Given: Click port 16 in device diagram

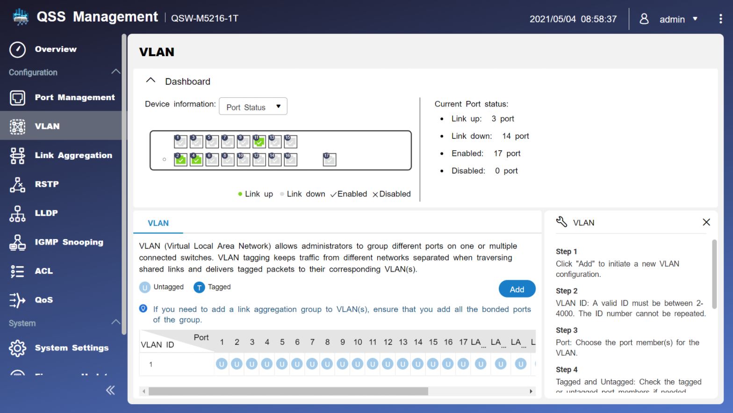Looking at the screenshot, I should pos(290,159).
